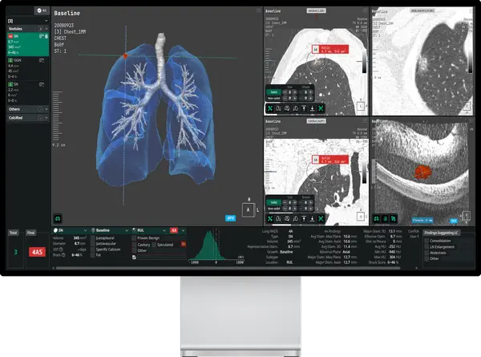Open the Baseline timepoint dropdown
The image size is (481, 357).
pos(110,230)
